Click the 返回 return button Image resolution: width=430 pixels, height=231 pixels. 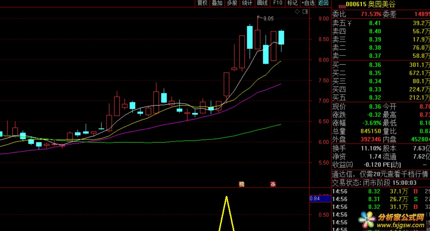pos(323,3)
